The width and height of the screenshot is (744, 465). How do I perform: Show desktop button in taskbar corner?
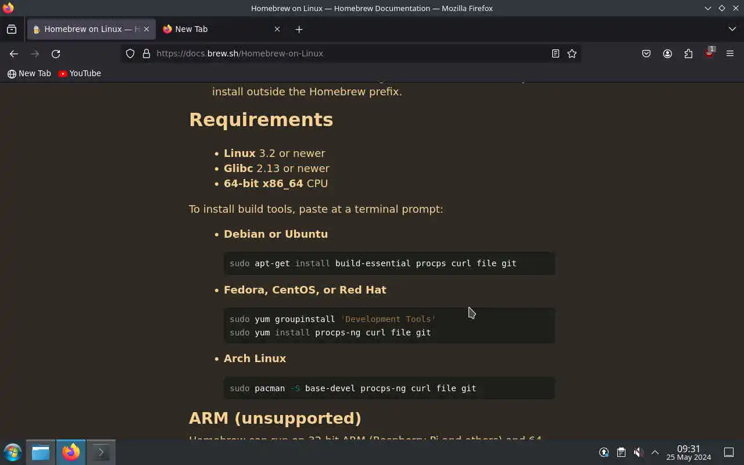(729, 452)
